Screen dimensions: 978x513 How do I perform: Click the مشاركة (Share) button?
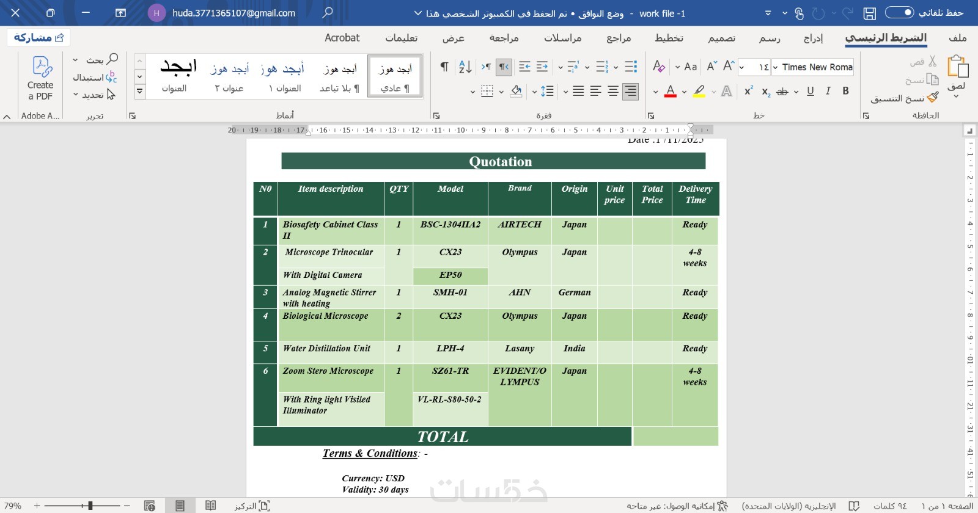(x=39, y=38)
